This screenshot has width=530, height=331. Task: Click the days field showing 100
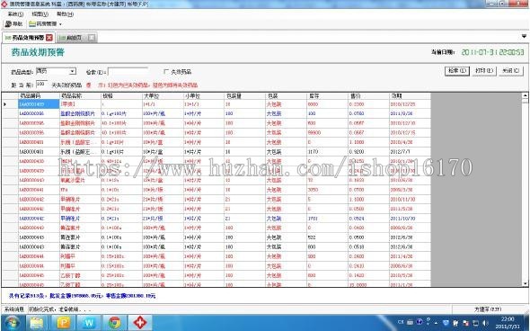(41, 85)
